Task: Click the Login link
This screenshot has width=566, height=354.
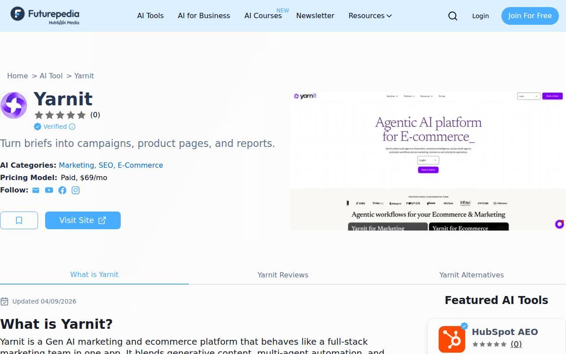Action: [x=480, y=16]
